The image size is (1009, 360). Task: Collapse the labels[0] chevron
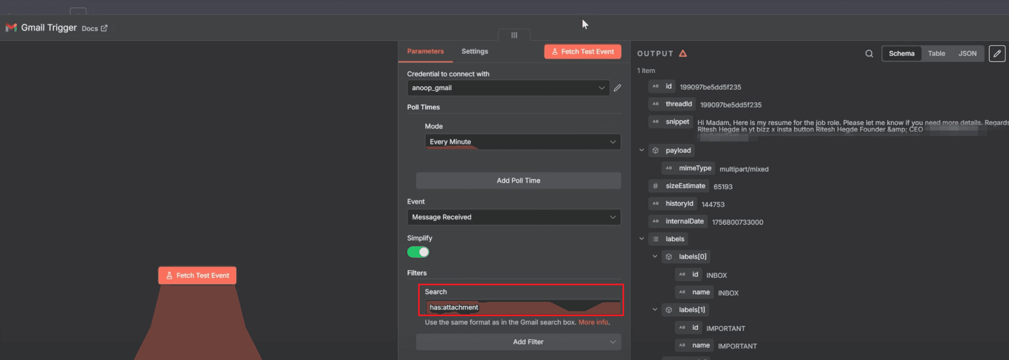(x=655, y=256)
